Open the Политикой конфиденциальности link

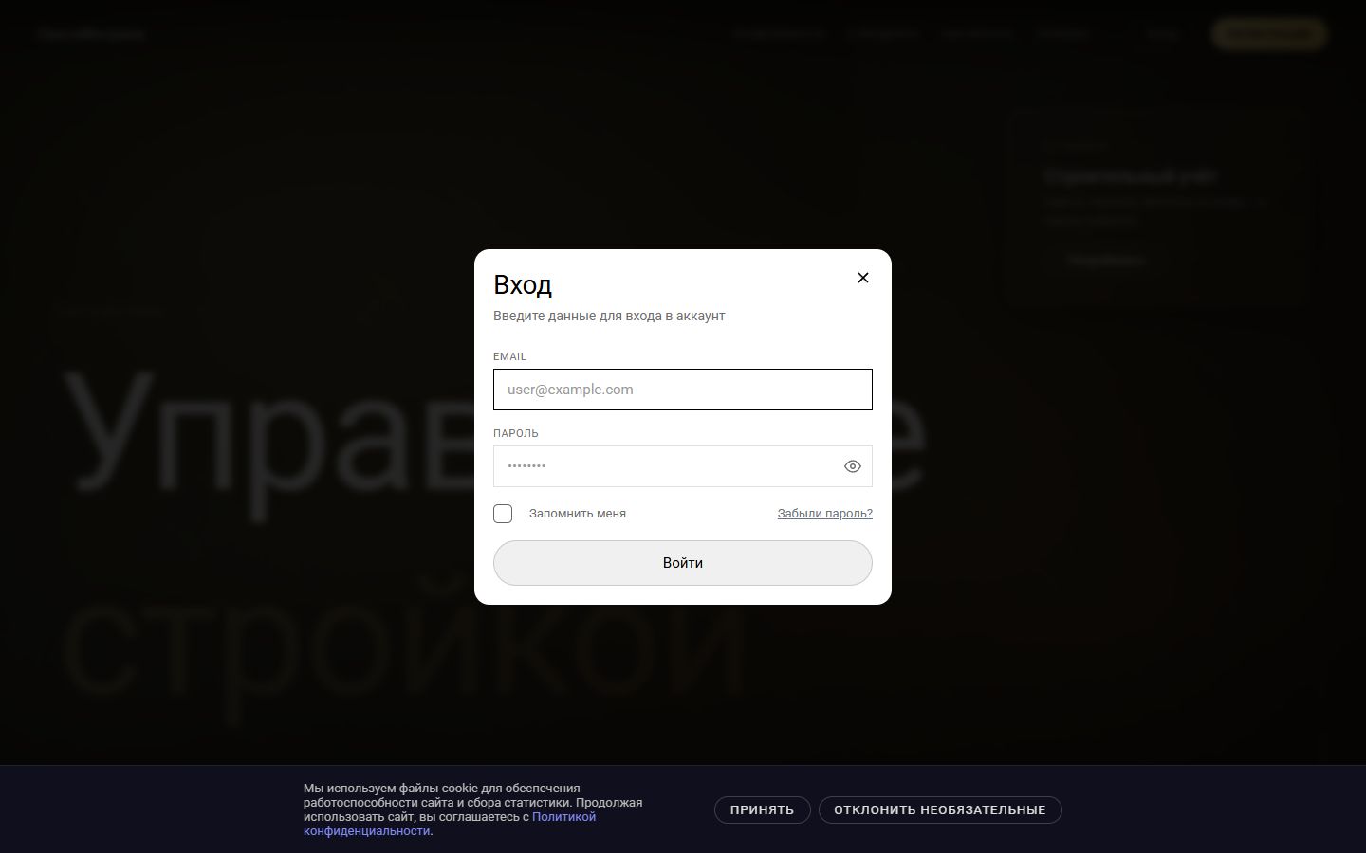click(x=563, y=817)
